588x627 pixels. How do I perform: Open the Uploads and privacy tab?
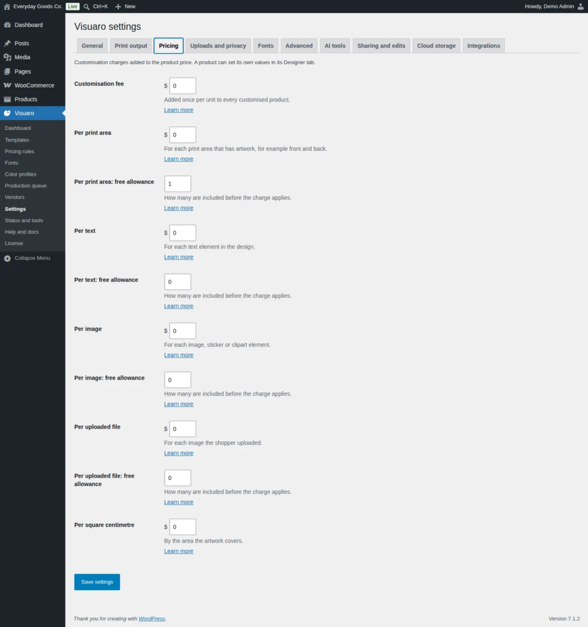[x=218, y=45]
